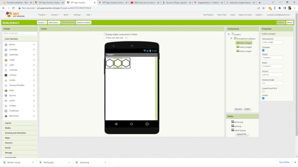The width and height of the screenshot is (298, 167).
Task: Select the active.png media file icon
Action: (233, 121)
